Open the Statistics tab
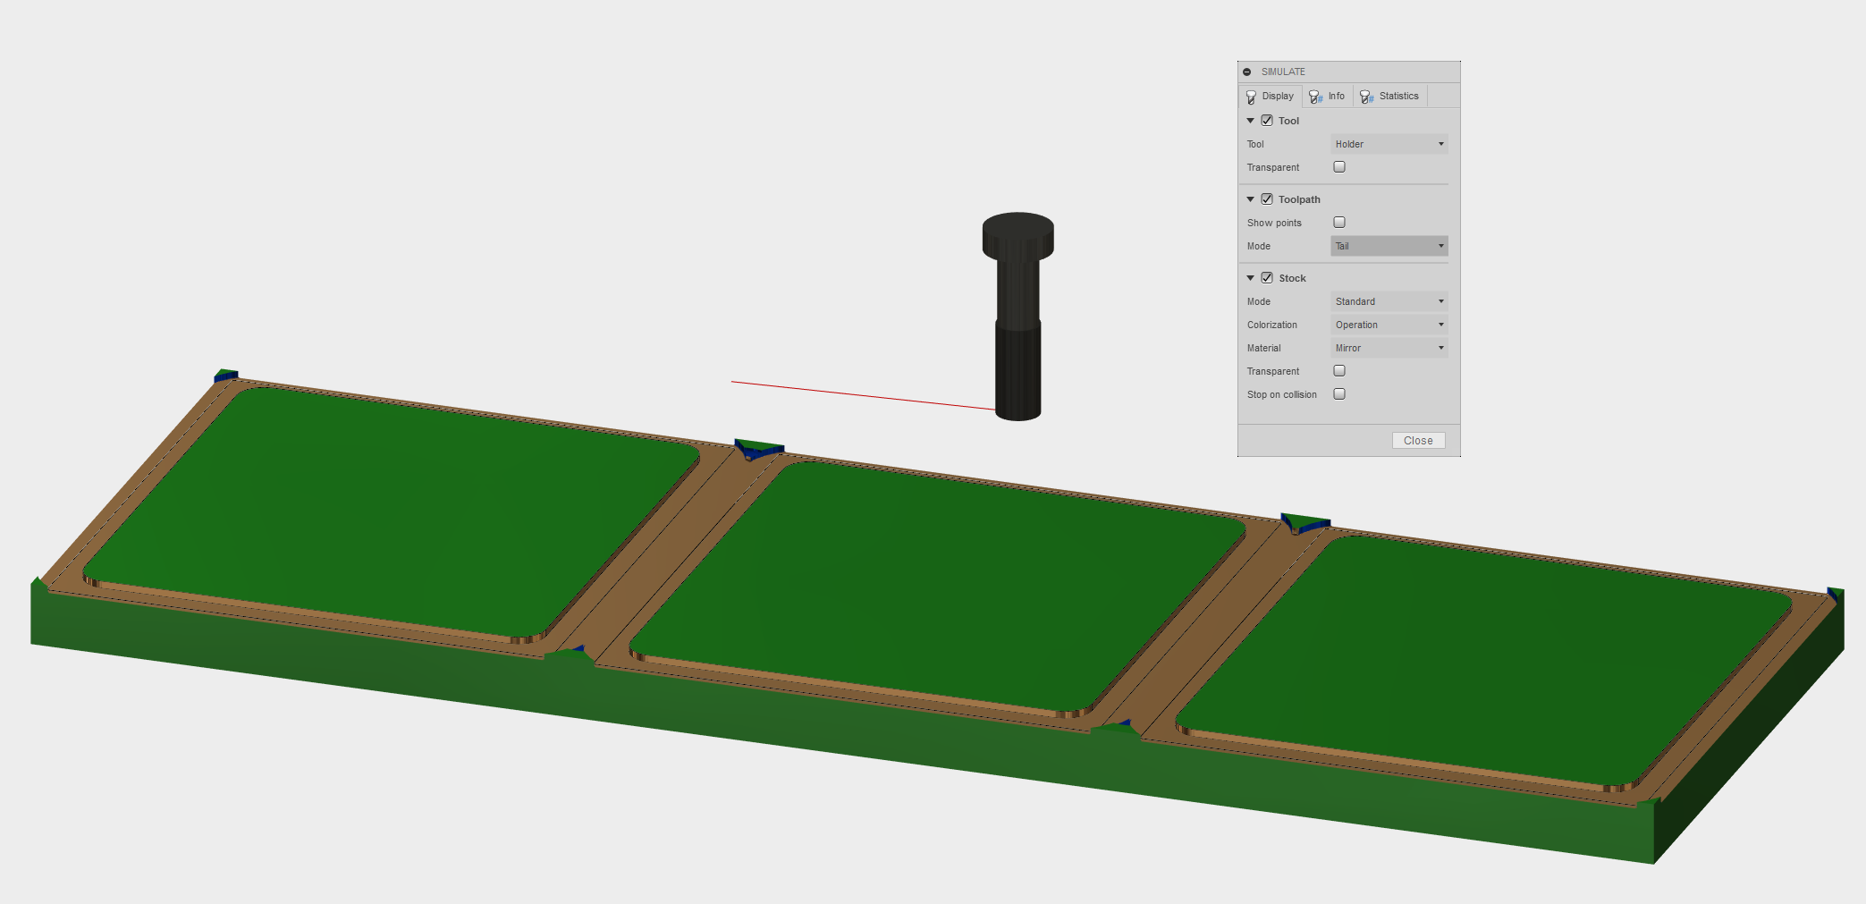The image size is (1866, 904). tap(1390, 97)
